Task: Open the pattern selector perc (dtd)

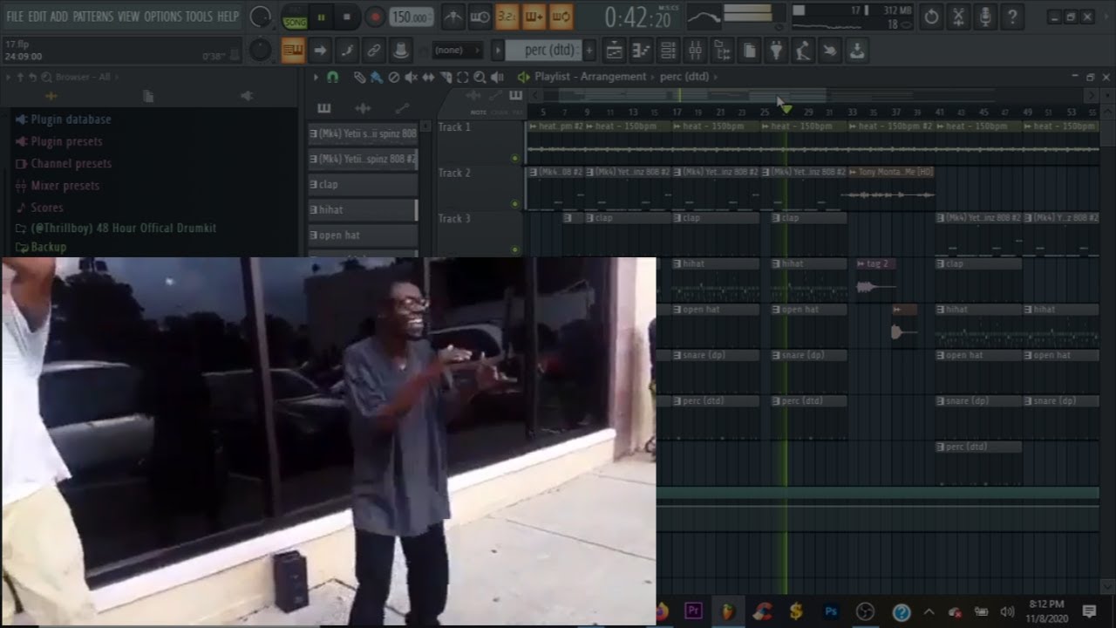Action: [543, 51]
